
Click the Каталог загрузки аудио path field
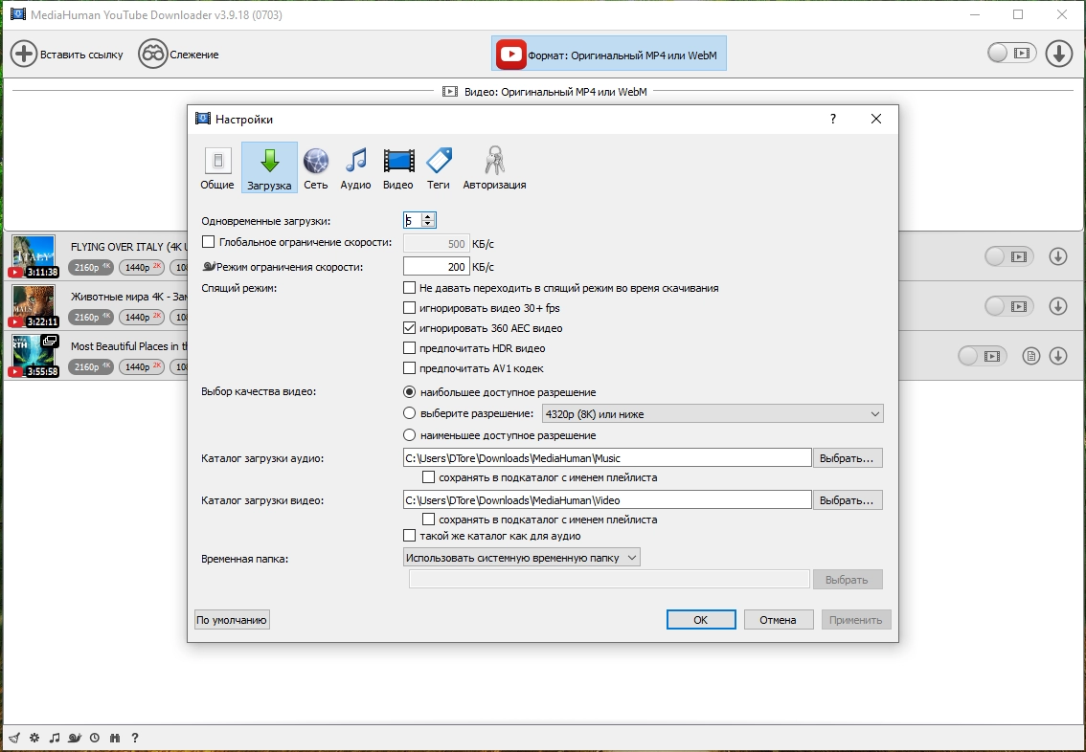coord(607,458)
